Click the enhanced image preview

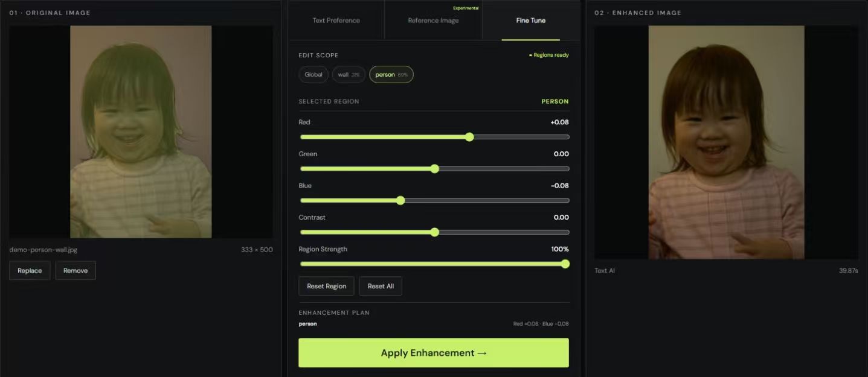pos(726,142)
